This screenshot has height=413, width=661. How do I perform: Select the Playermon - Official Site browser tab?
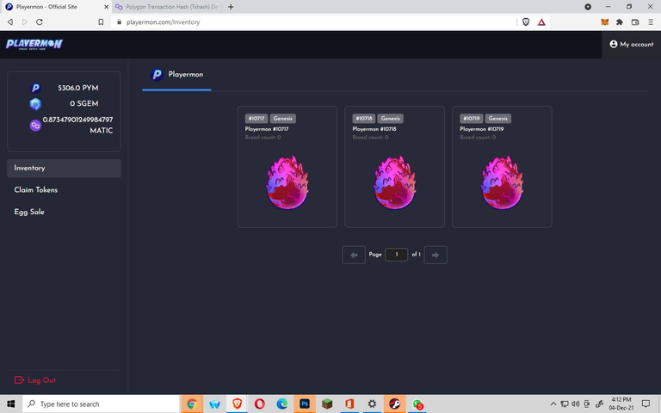click(56, 7)
